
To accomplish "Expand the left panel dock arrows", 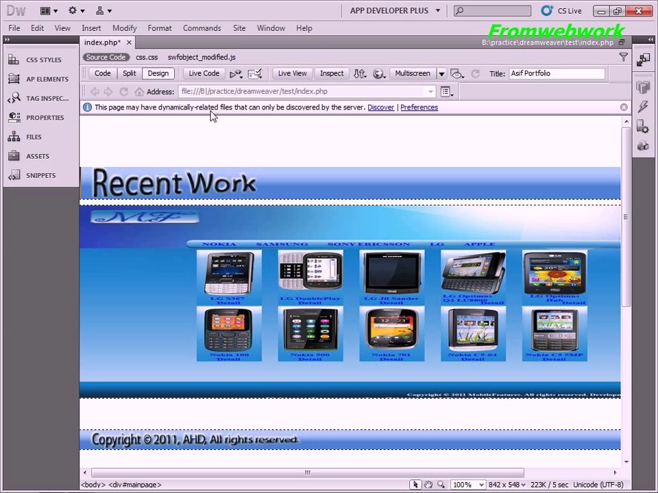I will pos(7,40).
